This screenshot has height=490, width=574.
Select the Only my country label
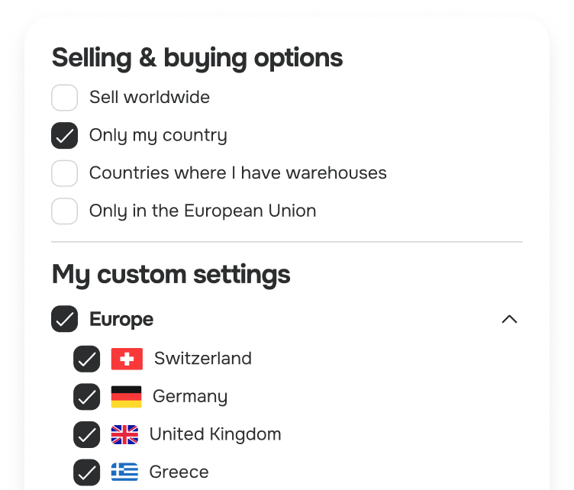158,136
